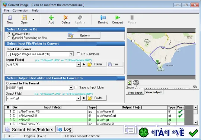Switch to the View Input tab

135,92
